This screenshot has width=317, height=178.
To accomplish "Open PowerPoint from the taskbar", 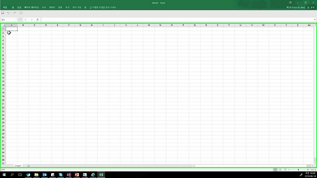I will pyautogui.click(x=77, y=174).
